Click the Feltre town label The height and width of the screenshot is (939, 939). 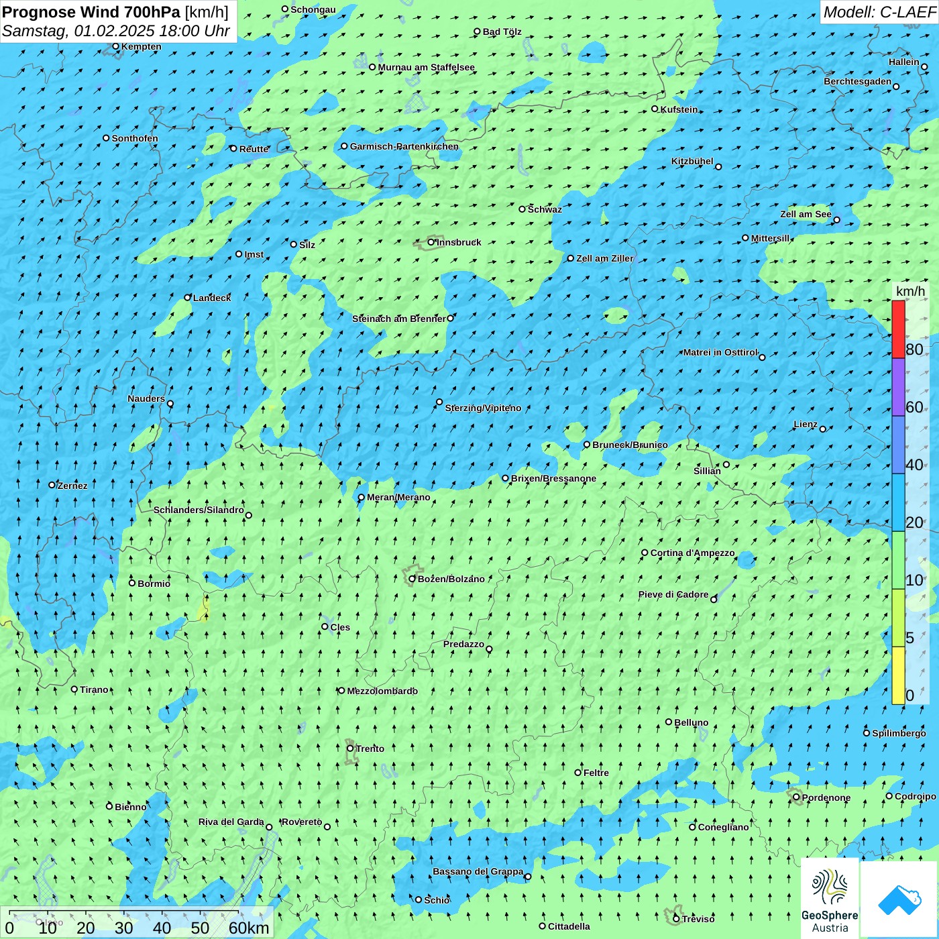pos(596,773)
